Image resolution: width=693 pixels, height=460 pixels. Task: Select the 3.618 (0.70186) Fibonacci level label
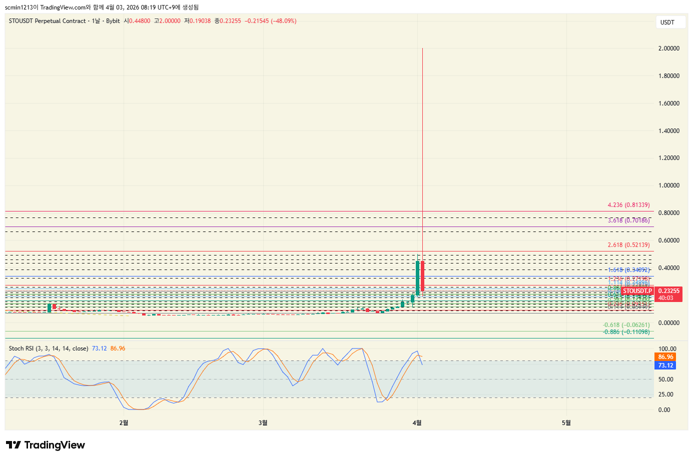(x=628, y=220)
